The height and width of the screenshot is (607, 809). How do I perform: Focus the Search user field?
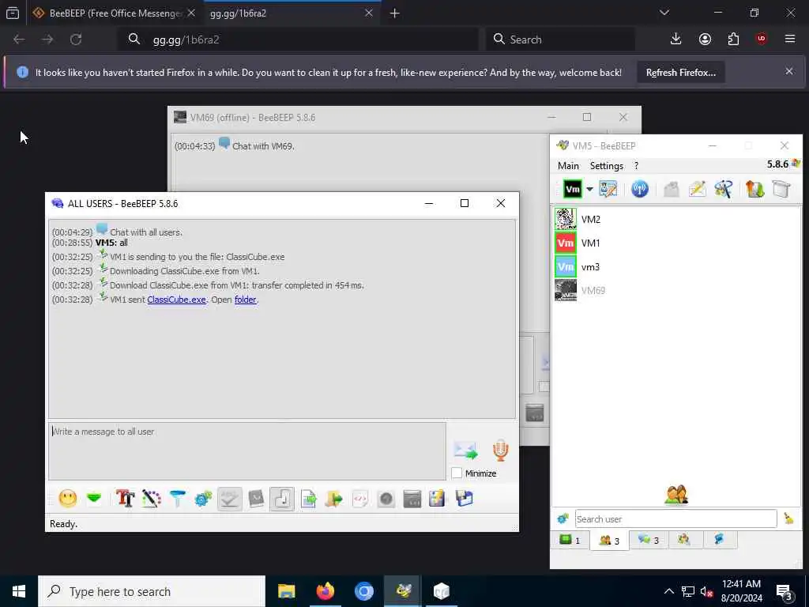[x=675, y=518]
